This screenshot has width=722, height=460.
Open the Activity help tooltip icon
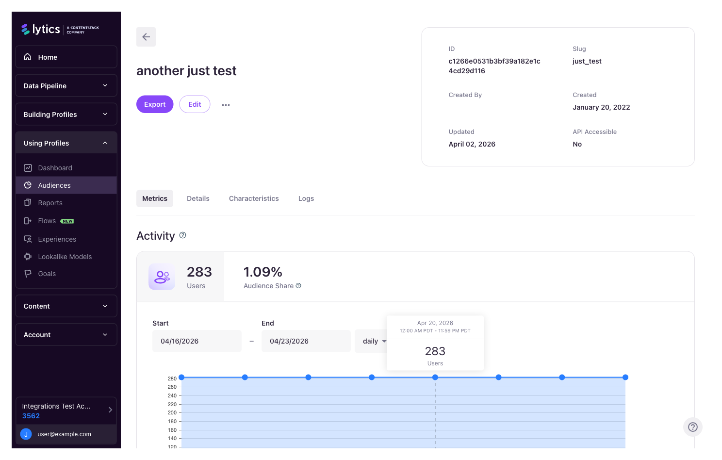pyautogui.click(x=182, y=235)
